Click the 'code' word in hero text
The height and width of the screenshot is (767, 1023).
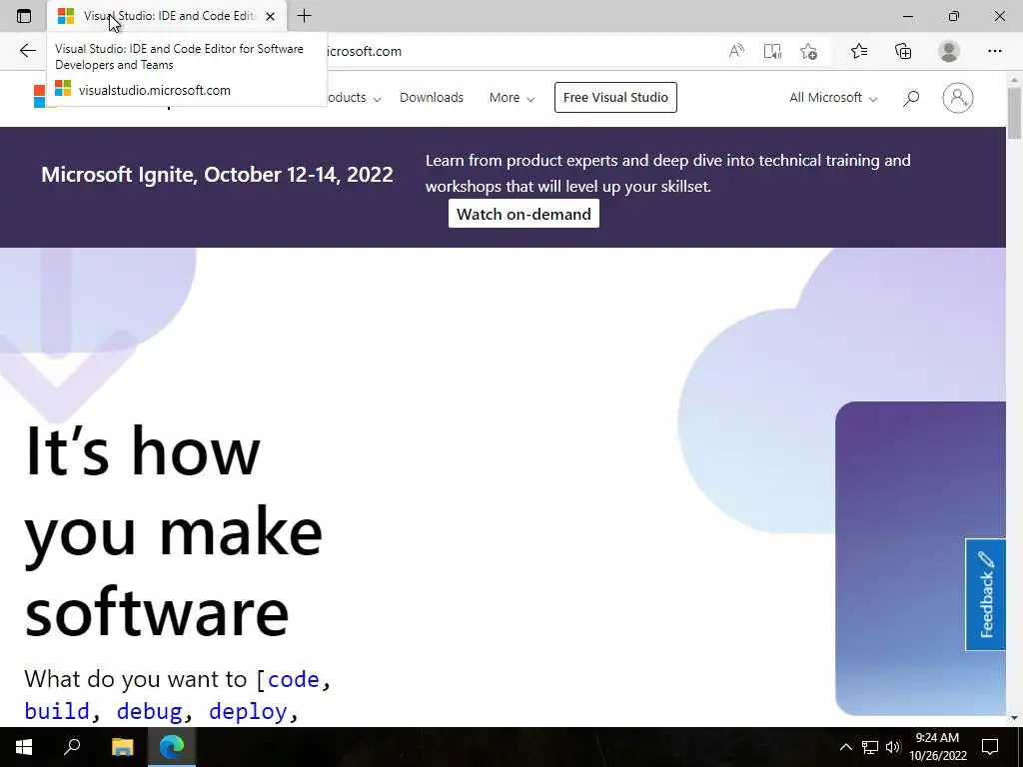pyautogui.click(x=294, y=679)
